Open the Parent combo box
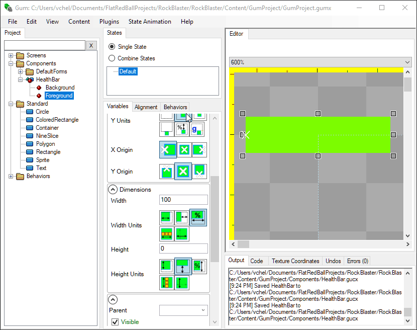 [x=183, y=310]
